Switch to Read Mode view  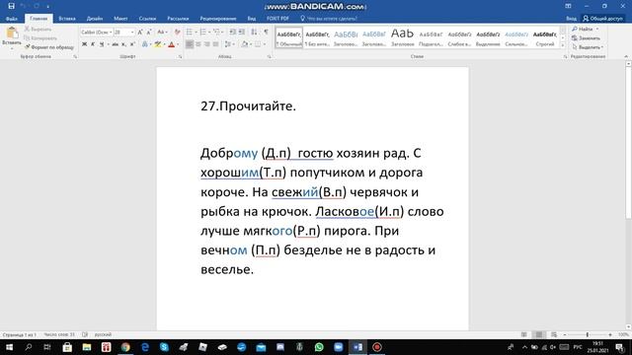point(523,334)
